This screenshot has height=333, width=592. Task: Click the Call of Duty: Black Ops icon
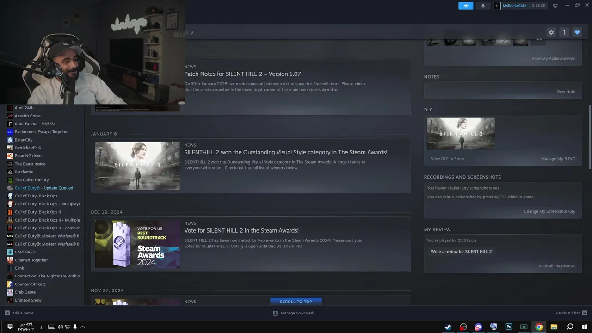[10, 196]
